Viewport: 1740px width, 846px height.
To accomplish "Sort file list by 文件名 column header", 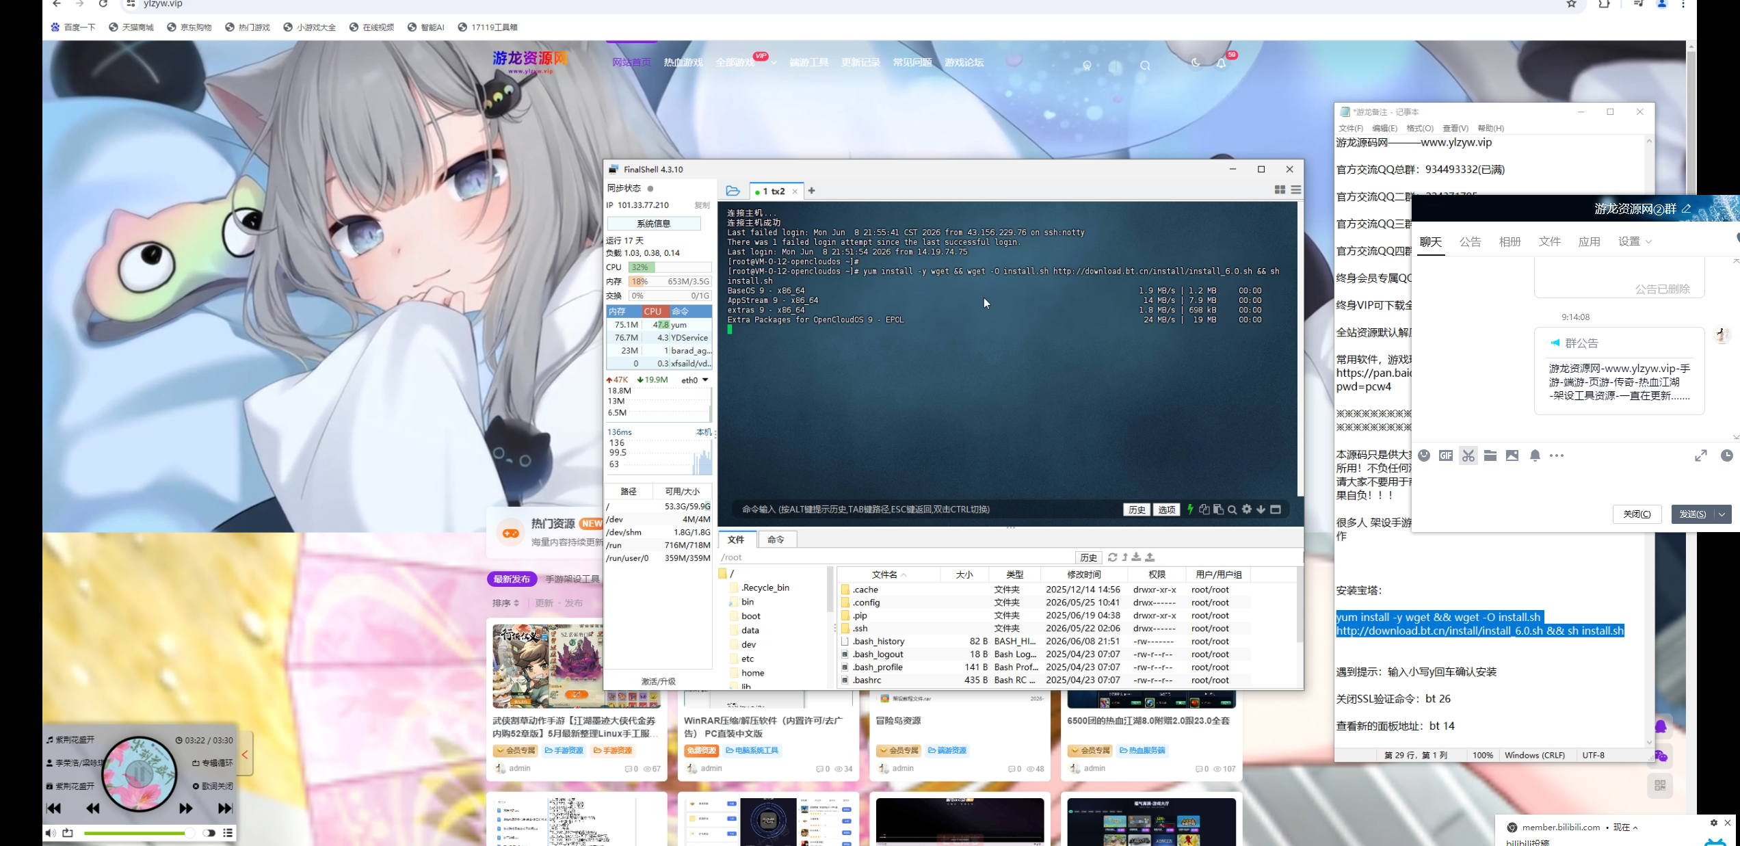I will coord(889,574).
